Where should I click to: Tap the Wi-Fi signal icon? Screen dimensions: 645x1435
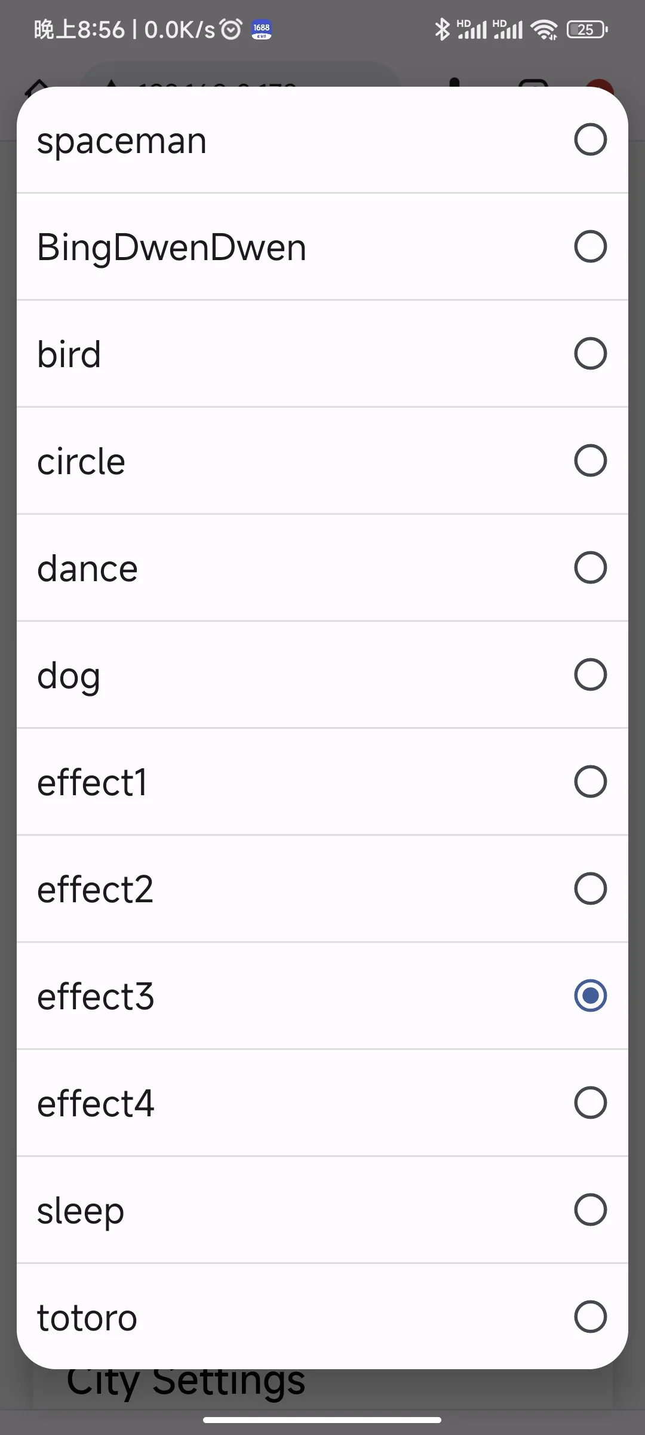click(544, 29)
